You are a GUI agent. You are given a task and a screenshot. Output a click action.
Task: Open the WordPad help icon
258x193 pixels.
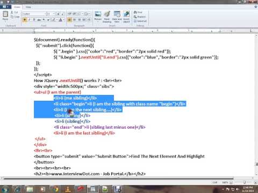256,7
